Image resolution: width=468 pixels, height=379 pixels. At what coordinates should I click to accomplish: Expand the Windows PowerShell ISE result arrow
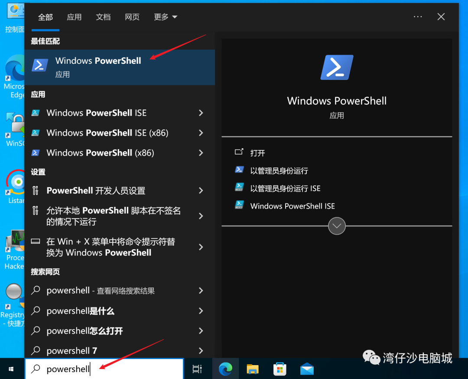click(x=201, y=113)
